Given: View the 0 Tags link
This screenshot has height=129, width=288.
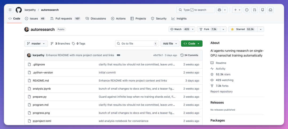Looking at the screenshot, I should [x=79, y=43].
